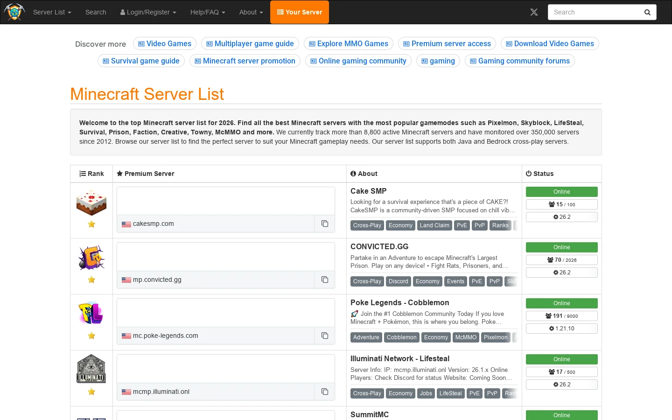Select the LifeSteal tag
672x420 pixels.
tap(450, 393)
